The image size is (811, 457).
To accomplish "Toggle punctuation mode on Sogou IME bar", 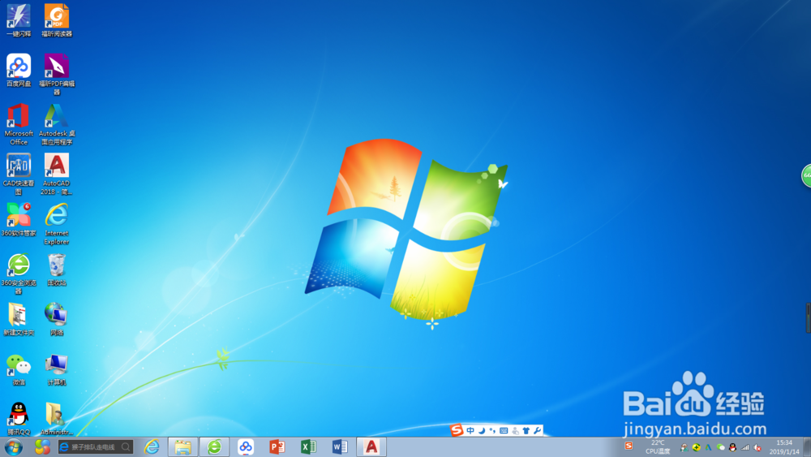I will click(492, 430).
